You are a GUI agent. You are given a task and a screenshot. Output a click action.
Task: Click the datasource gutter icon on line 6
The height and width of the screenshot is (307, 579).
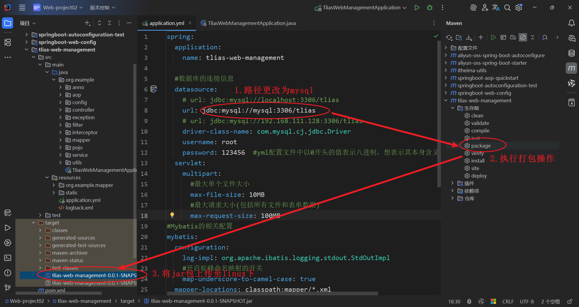(154, 89)
